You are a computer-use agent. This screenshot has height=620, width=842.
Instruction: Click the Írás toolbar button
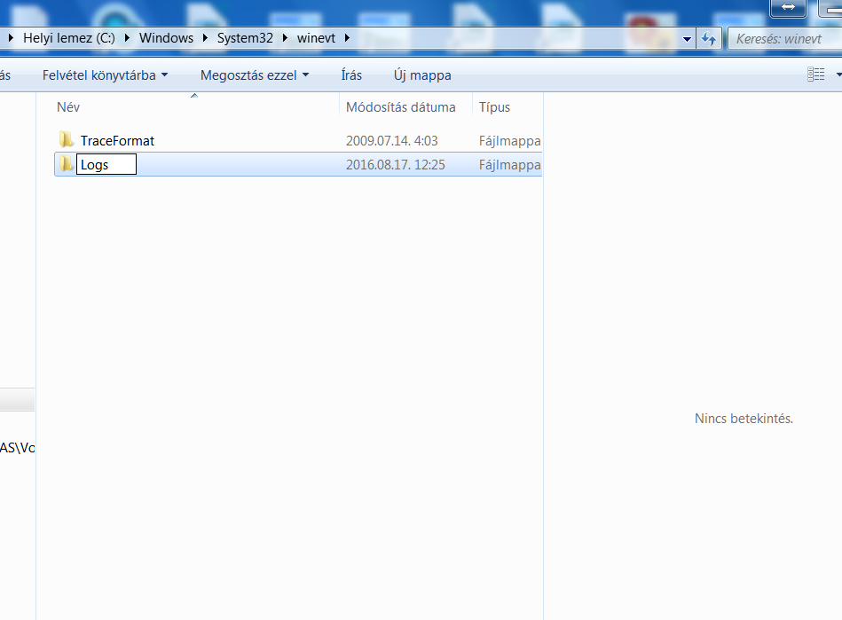(x=351, y=75)
